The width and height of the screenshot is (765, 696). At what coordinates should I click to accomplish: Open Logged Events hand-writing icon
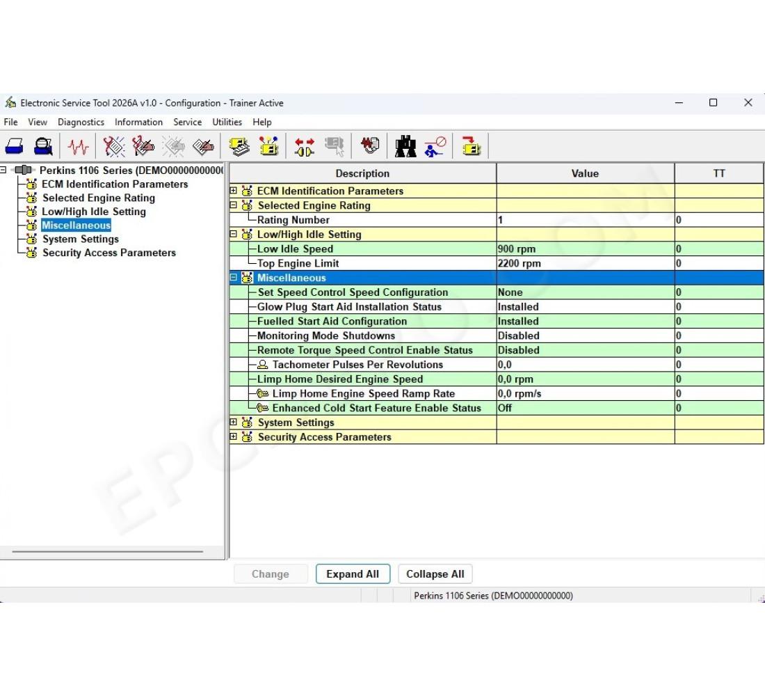click(x=203, y=146)
